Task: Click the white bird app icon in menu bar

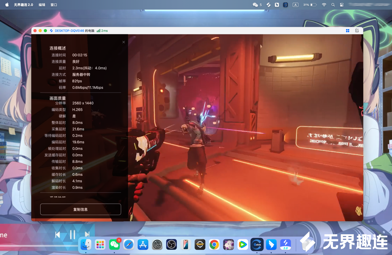Action: (x=277, y=5)
